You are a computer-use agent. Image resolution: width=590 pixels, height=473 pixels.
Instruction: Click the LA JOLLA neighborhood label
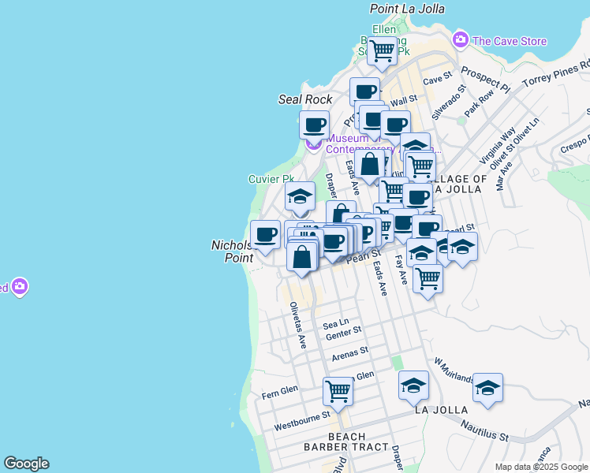point(442,410)
